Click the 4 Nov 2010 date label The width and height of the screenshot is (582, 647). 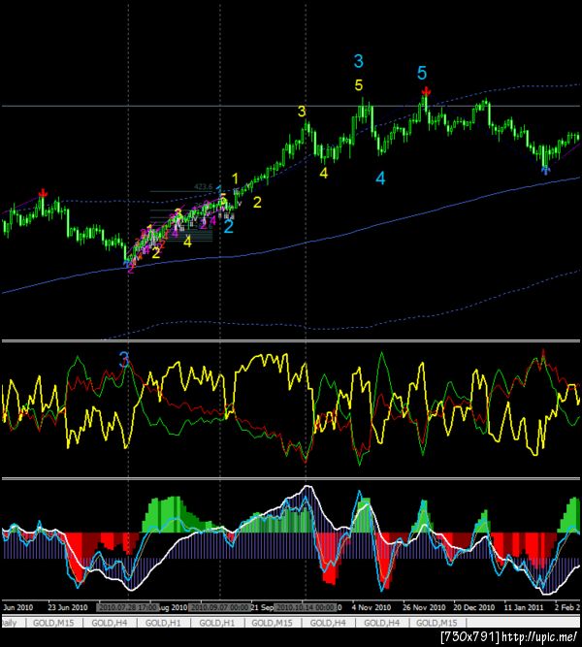click(x=372, y=607)
